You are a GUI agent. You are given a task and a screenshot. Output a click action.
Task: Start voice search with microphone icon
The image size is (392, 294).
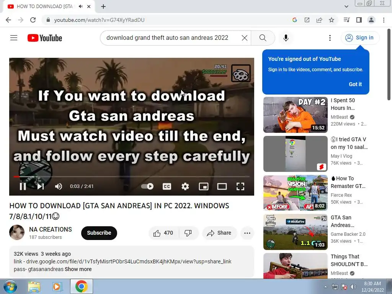point(286,38)
